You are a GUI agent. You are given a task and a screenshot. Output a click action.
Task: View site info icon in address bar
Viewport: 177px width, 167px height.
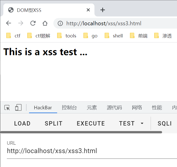[x=60, y=23]
